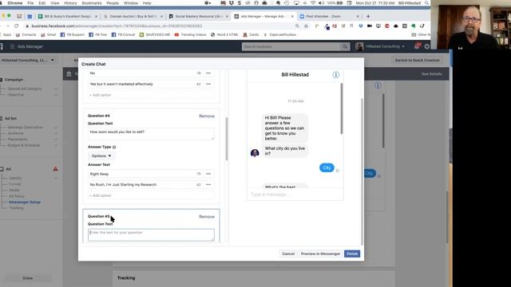Viewport: 511px width, 287px height.
Task: Remove Question #4
Action: point(207,116)
